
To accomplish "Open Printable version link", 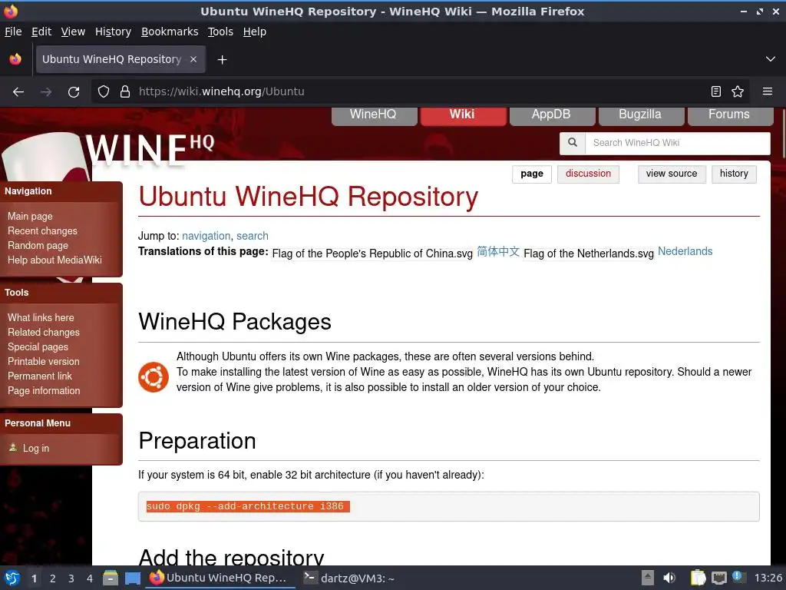I will 44,361.
